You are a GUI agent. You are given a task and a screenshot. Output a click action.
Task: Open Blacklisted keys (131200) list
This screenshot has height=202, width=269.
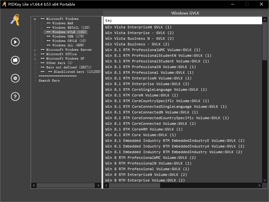pyautogui.click(x=77, y=72)
